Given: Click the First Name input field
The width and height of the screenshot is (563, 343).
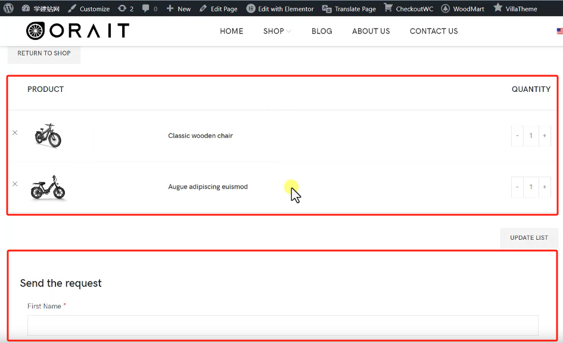Looking at the screenshot, I should click(282, 325).
